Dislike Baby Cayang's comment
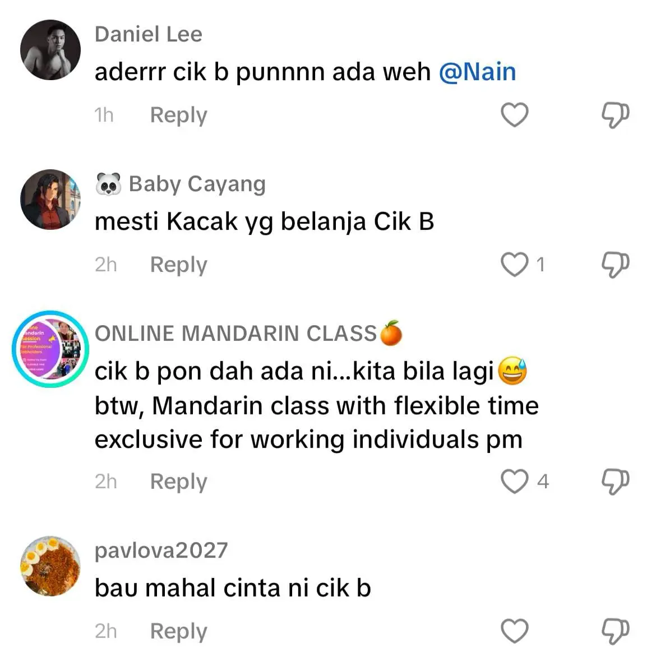Image resolution: width=656 pixels, height=667 pixels. 615,265
